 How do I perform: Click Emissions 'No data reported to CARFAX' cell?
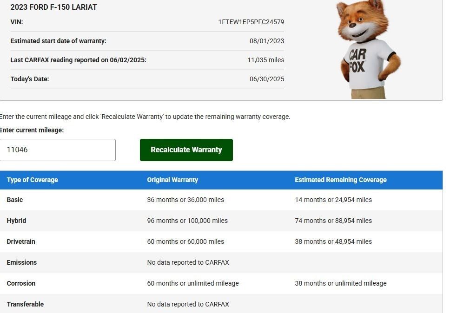click(188, 262)
